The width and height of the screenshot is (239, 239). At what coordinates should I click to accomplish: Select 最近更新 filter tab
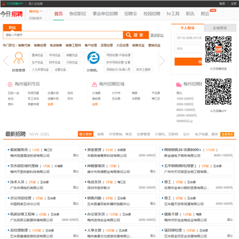[x=86, y=134]
